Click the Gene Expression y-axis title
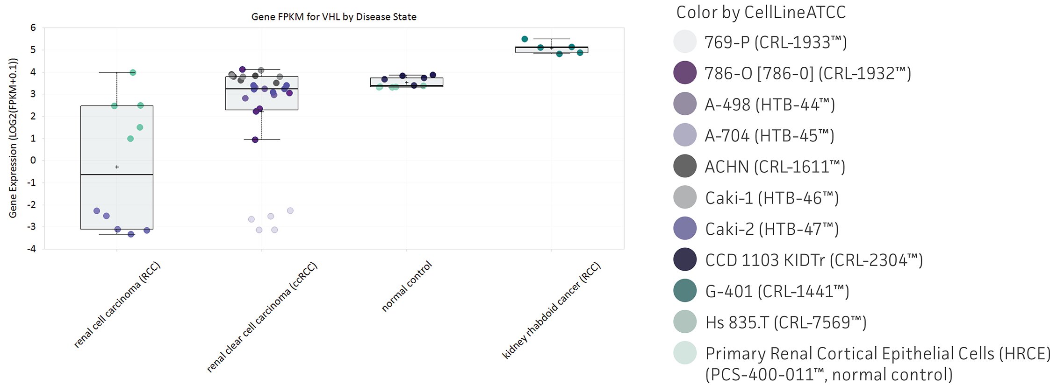This screenshot has height=385, width=1050. [x=13, y=138]
